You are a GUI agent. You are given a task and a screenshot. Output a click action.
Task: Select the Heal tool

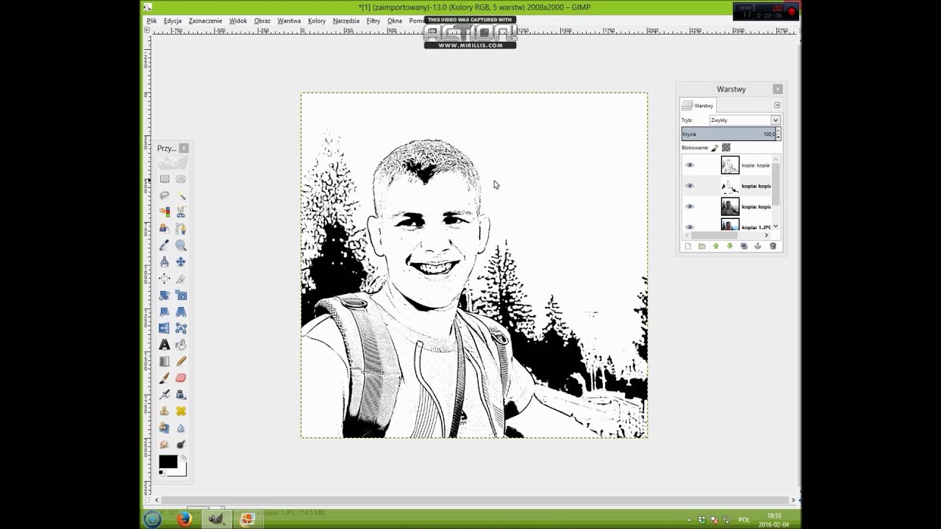181,411
